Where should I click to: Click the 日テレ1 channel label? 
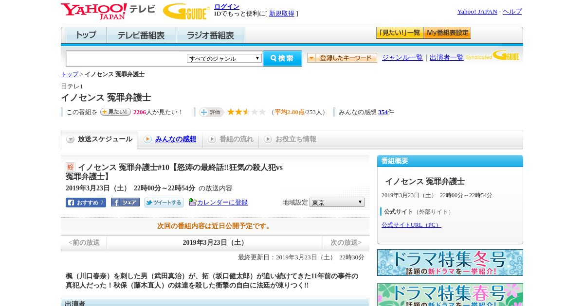point(72,86)
